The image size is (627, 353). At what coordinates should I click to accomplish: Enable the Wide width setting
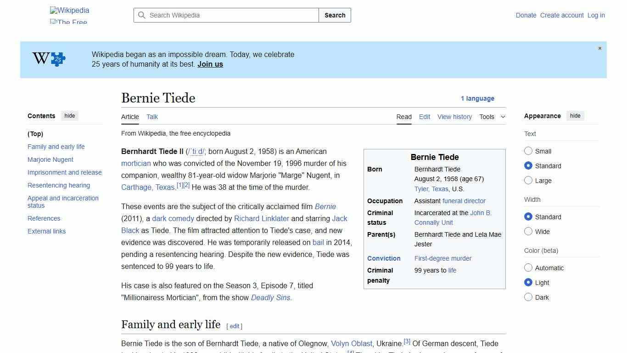(528, 232)
